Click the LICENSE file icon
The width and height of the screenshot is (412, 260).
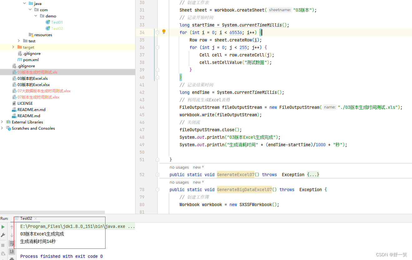[x=14, y=103]
